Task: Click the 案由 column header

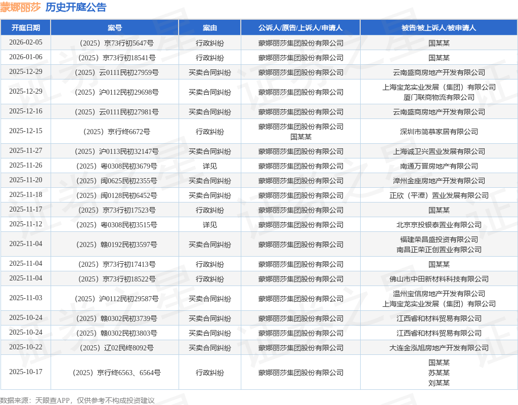Action: tap(210, 28)
